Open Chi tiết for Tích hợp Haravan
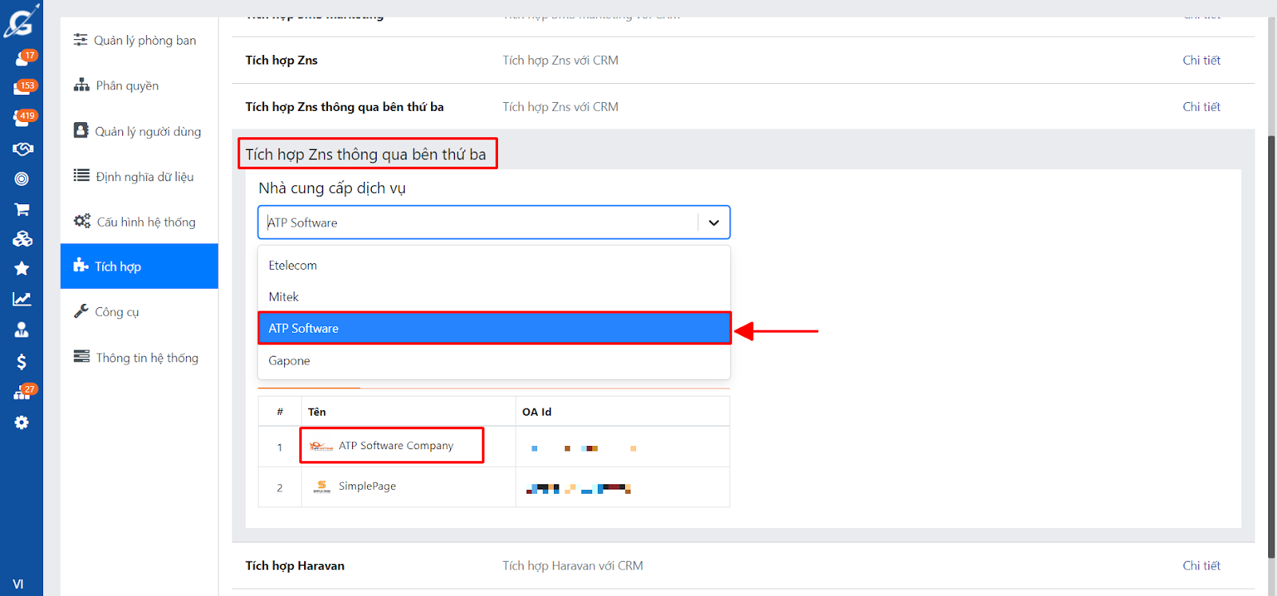The height and width of the screenshot is (596, 1277). 1201,566
